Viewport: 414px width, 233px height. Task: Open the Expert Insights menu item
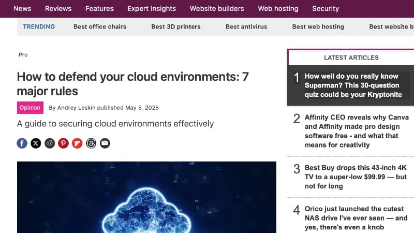click(152, 8)
